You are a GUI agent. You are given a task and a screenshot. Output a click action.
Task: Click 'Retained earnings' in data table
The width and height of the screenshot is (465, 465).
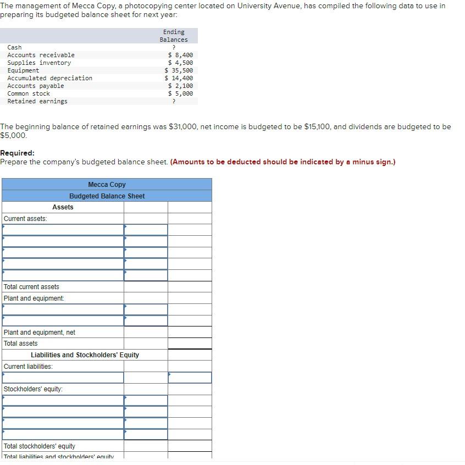(x=37, y=102)
